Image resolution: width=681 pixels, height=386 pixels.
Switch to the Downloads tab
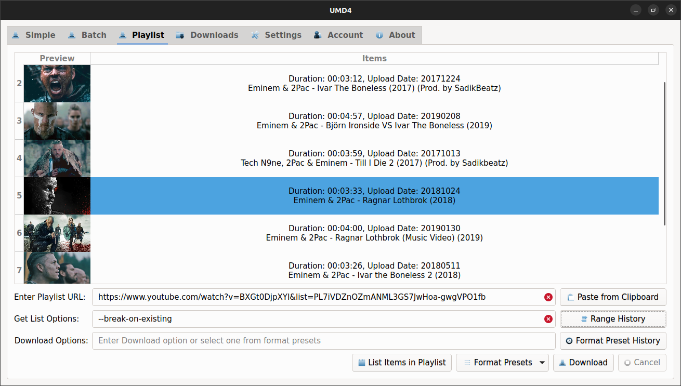coord(207,35)
